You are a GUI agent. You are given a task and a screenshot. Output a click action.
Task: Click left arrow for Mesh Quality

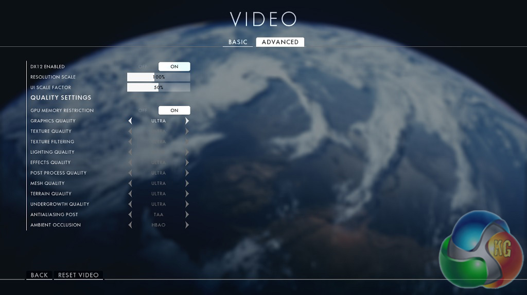130,183
